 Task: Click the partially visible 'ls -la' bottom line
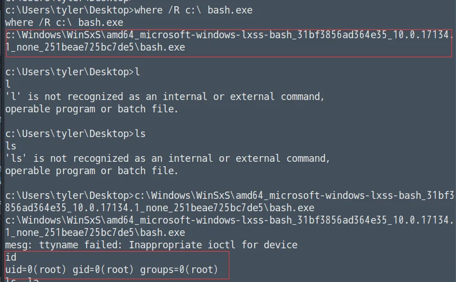(x=22, y=279)
